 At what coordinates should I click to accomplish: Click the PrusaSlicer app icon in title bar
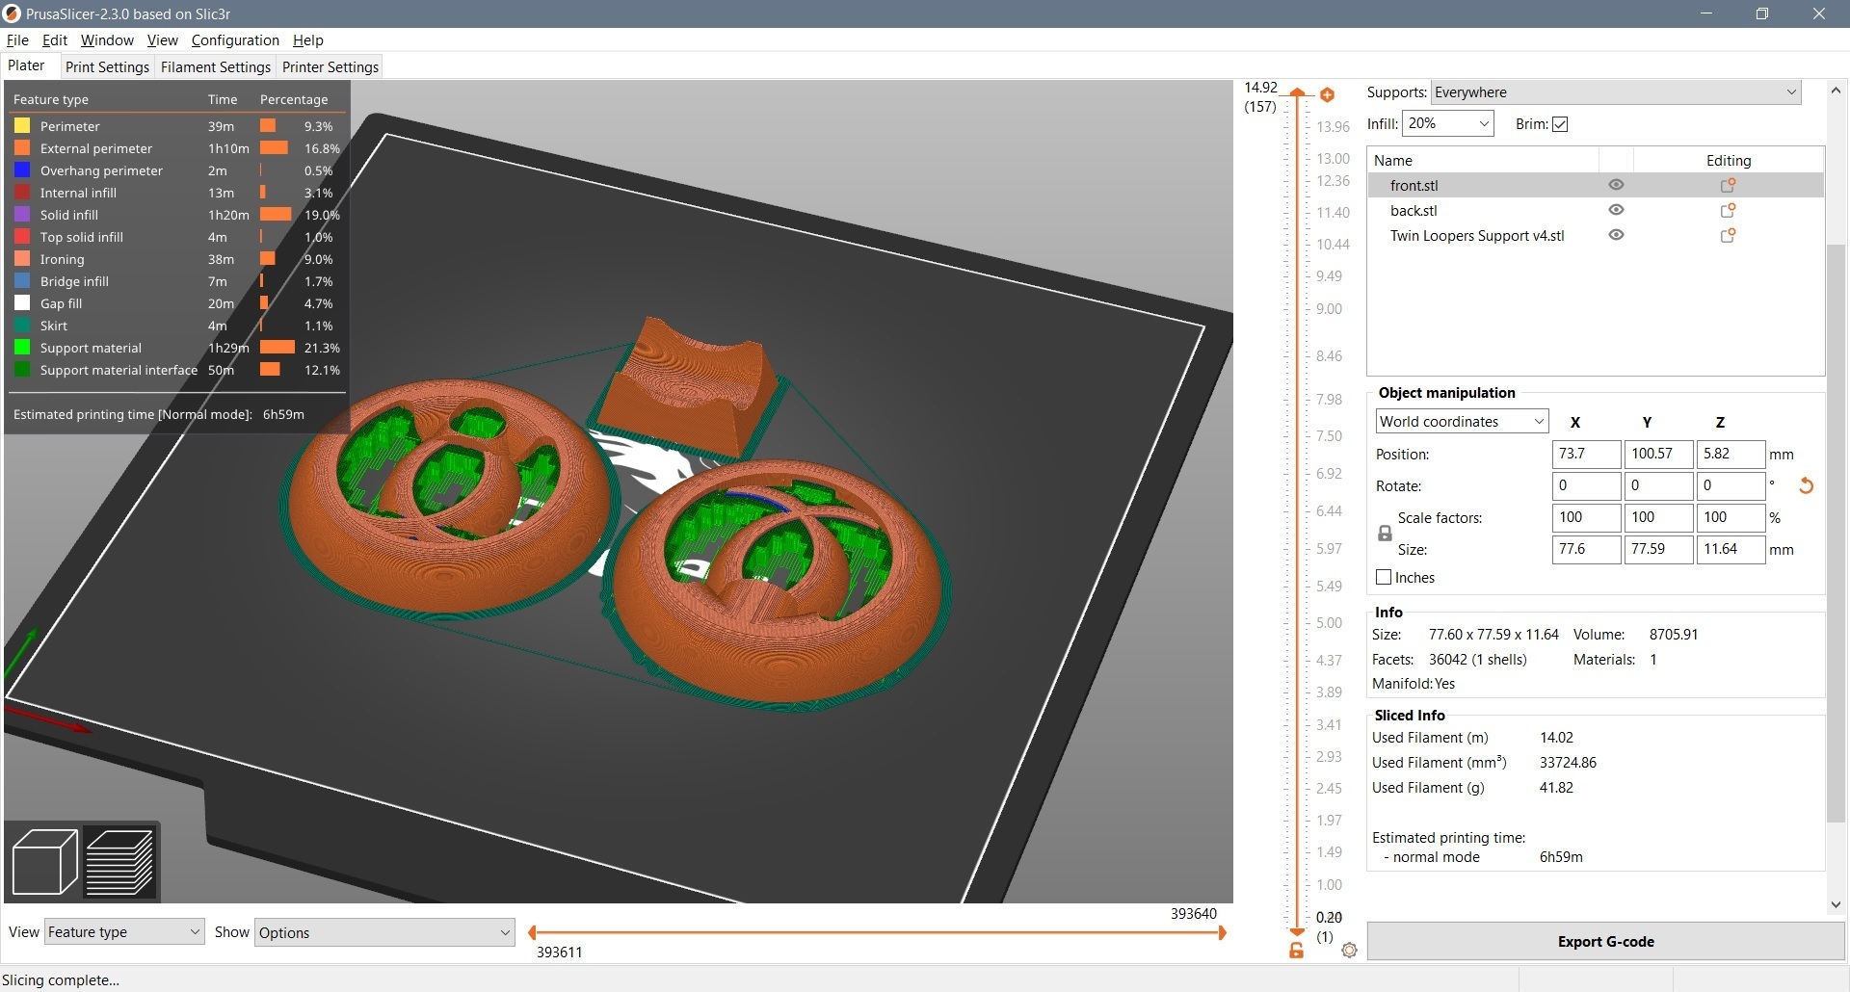(x=13, y=13)
